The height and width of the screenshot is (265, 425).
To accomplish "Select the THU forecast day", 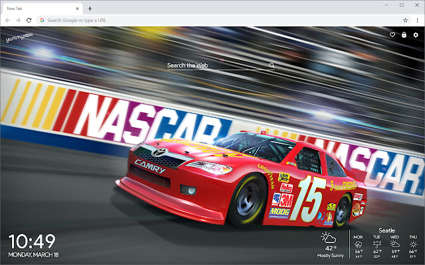I will (x=413, y=237).
